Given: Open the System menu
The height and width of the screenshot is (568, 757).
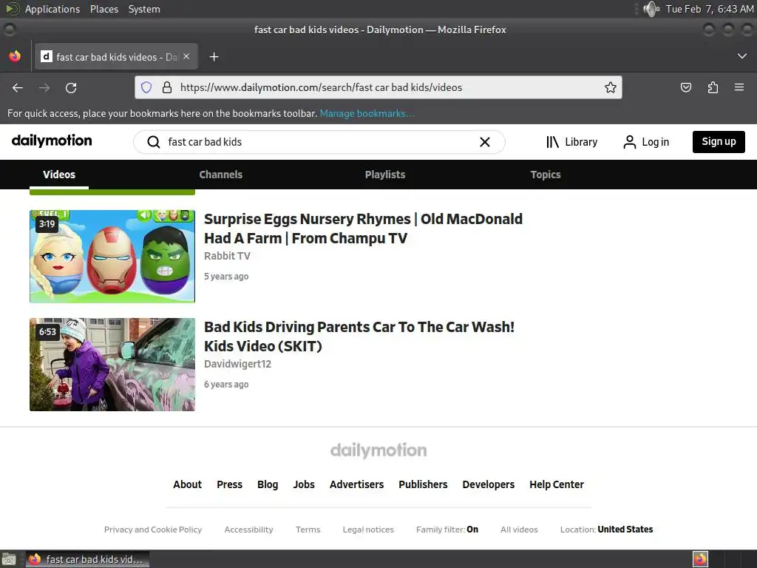Looking at the screenshot, I should (x=144, y=9).
